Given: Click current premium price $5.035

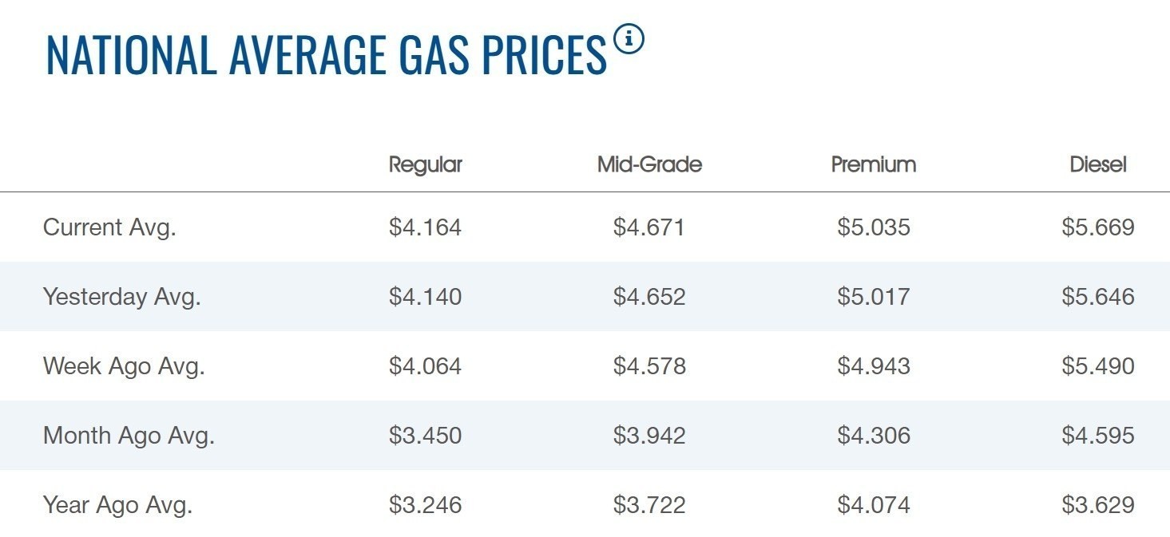Looking at the screenshot, I should pos(873,227).
